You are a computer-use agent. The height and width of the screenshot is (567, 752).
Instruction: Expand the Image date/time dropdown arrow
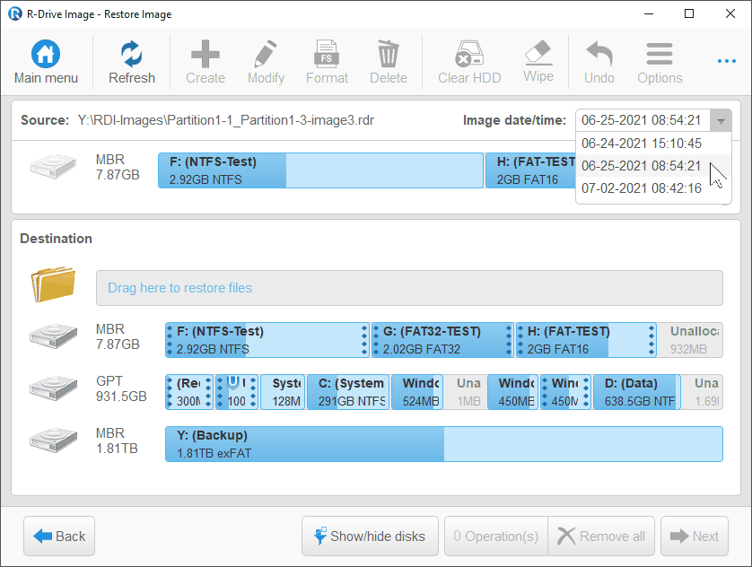(x=721, y=120)
